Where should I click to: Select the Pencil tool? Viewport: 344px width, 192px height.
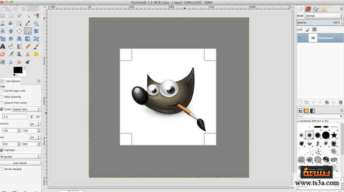pos(28,47)
